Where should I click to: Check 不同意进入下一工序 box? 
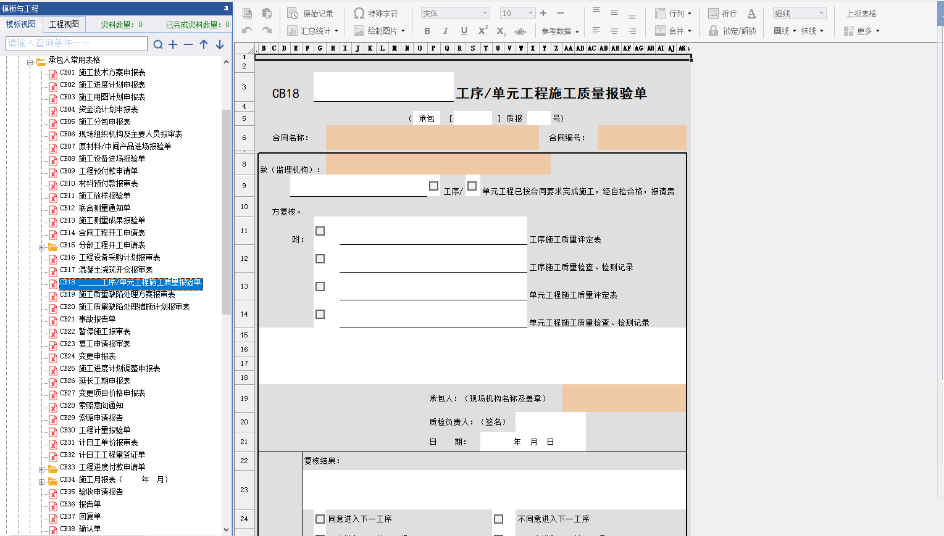click(499, 519)
